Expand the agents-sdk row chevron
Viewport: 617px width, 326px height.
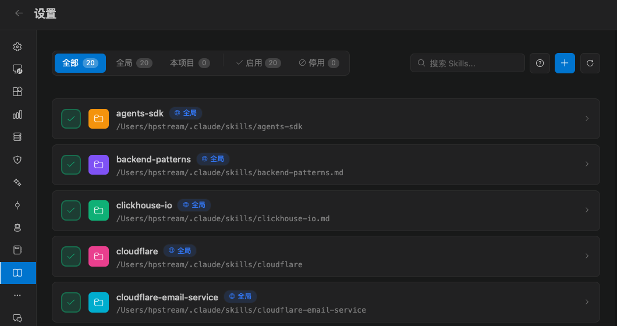(x=587, y=119)
